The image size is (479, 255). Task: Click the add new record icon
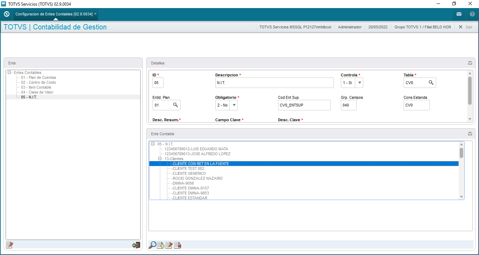(x=161, y=245)
